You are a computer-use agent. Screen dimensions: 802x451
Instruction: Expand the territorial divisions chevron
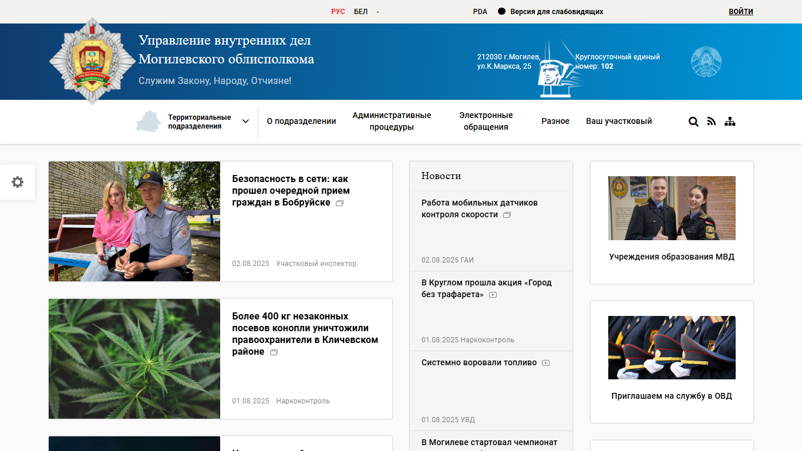tap(245, 122)
